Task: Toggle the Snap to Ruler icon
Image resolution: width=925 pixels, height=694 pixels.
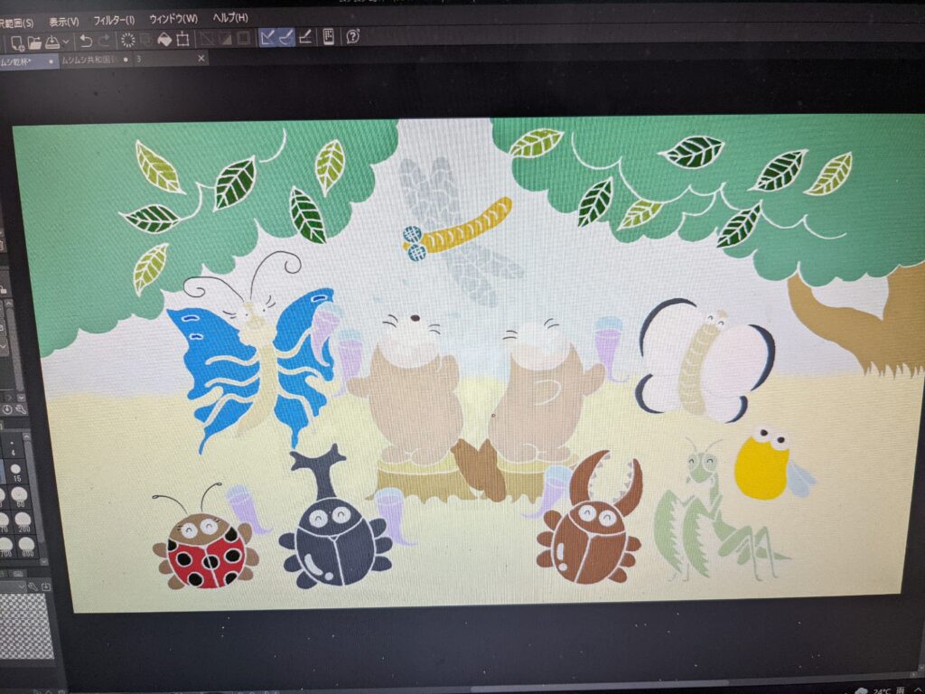Action: pyautogui.click(x=267, y=38)
